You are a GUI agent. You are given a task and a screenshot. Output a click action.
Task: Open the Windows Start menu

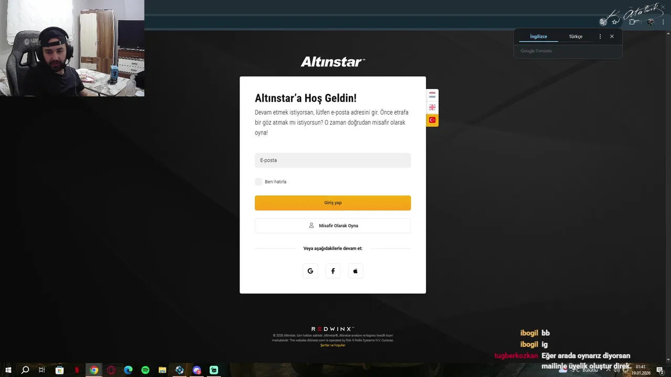[x=8, y=370]
